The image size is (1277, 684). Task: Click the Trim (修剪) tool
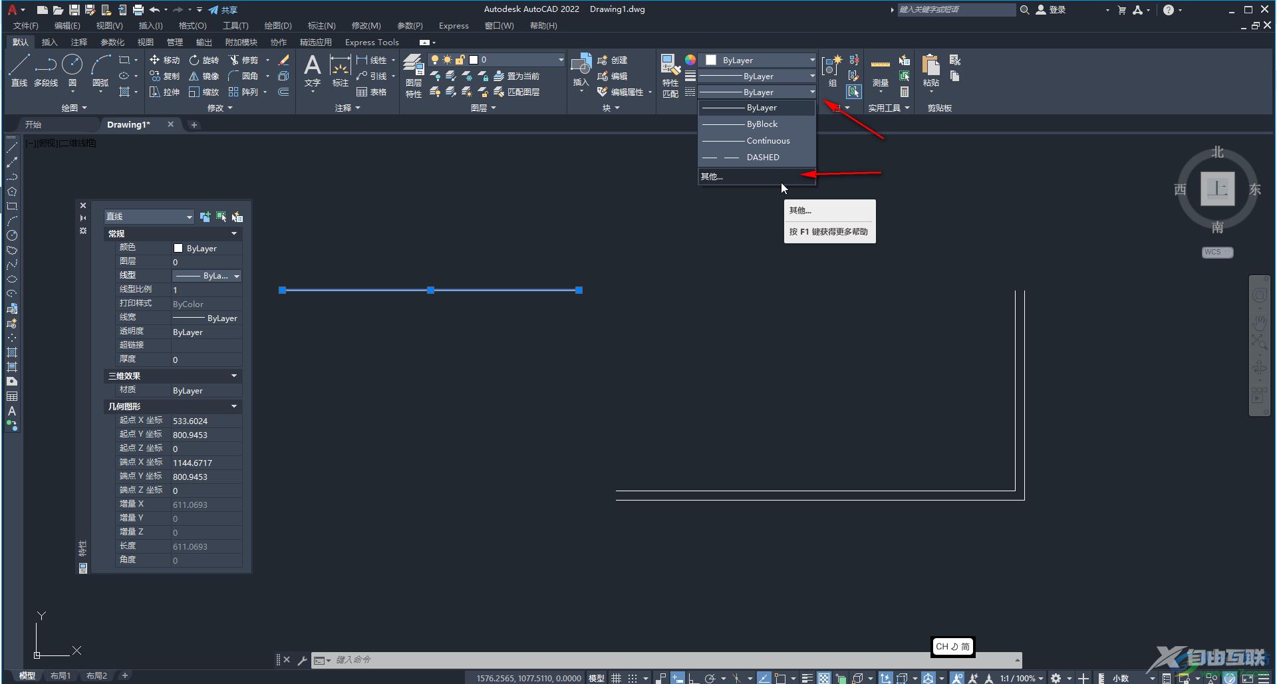[x=243, y=60]
